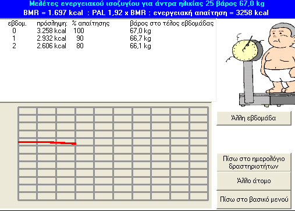The image size is (295, 211).
Task: Choose the 'Άλλο άτομο' button
Action: click(x=254, y=181)
